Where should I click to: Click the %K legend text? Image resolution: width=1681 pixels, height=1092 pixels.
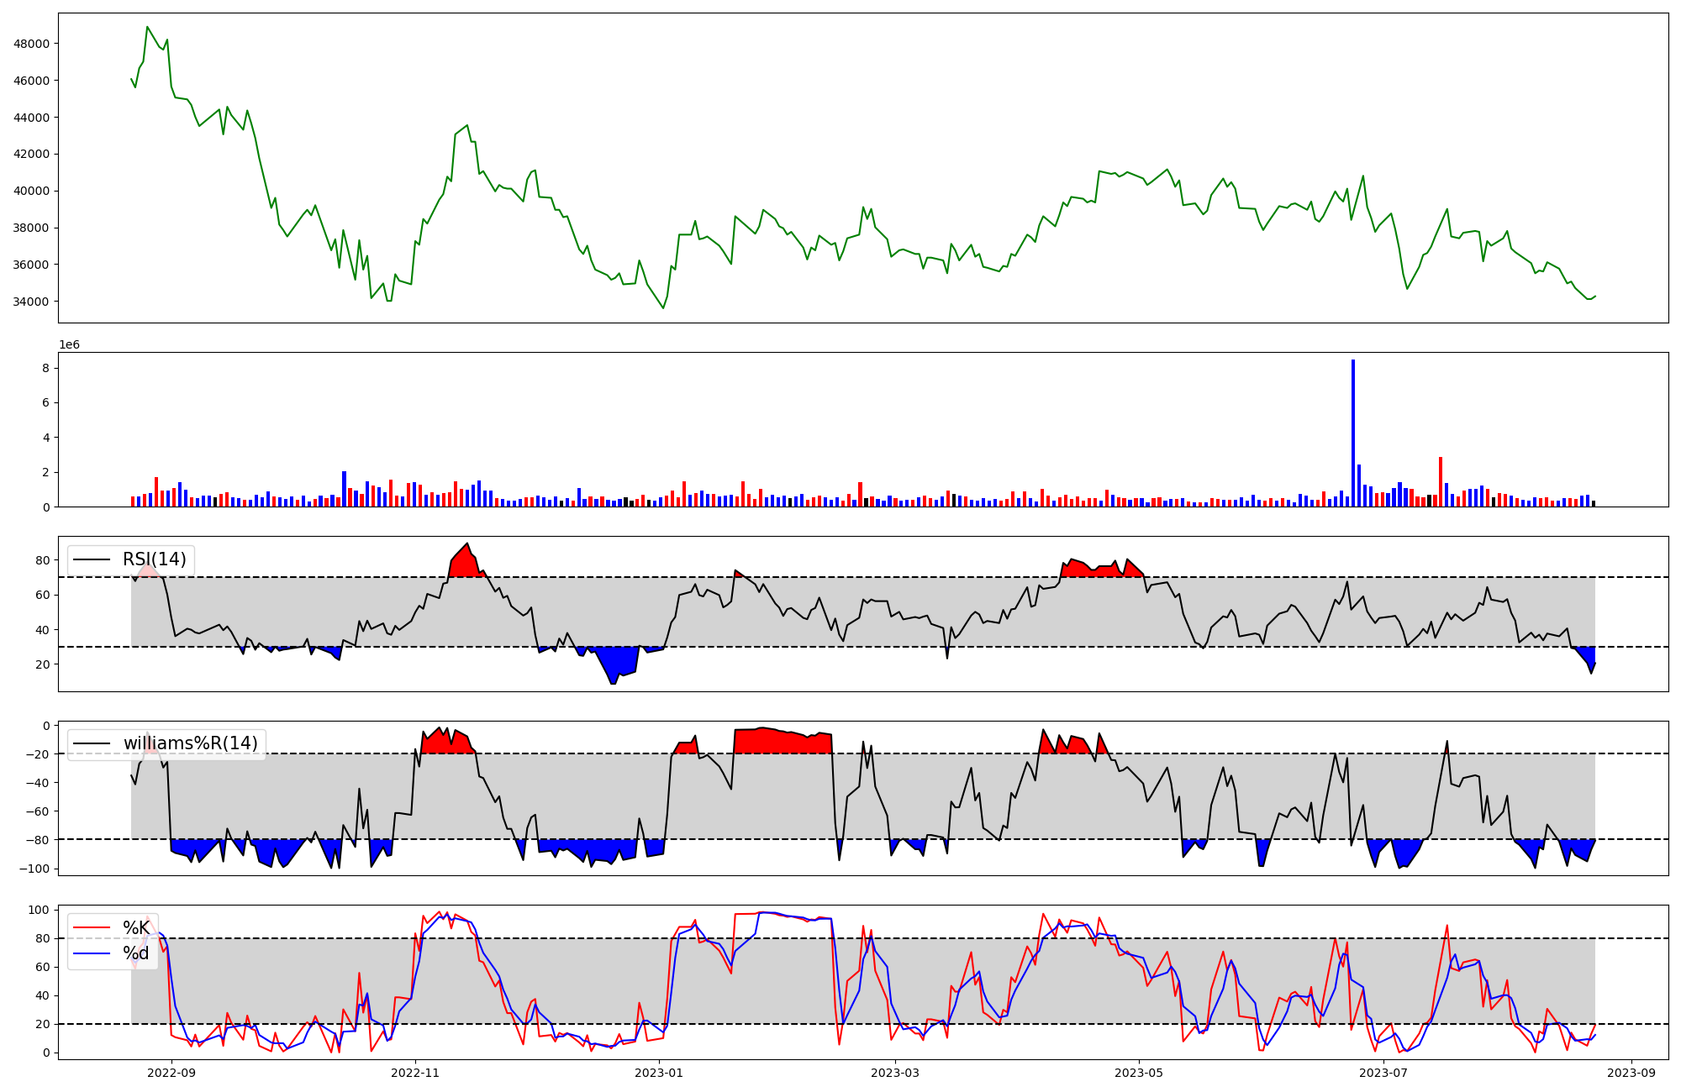point(136,928)
